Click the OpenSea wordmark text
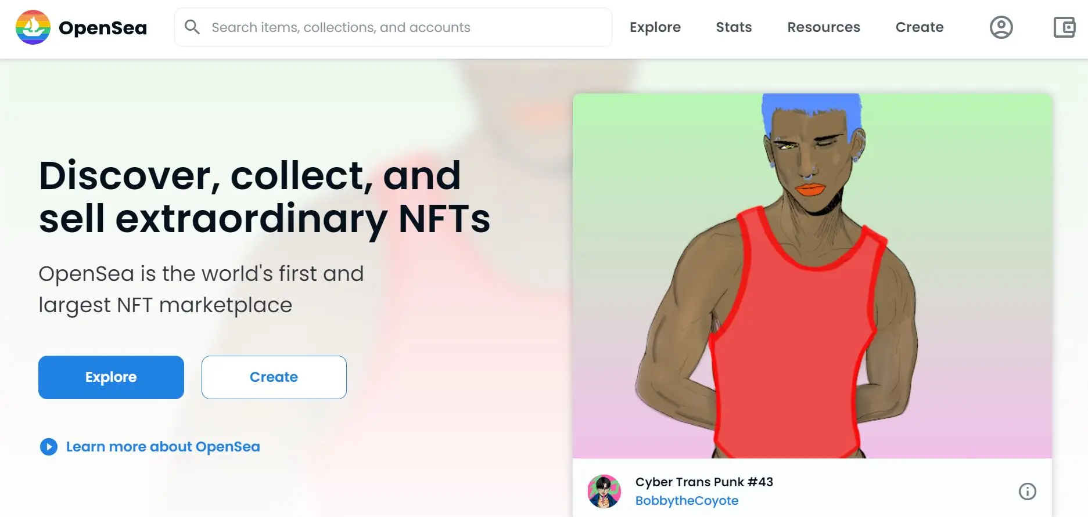 [103, 28]
